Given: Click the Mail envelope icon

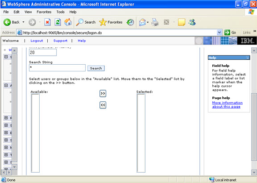Looking at the screenshot, I should pos(142,22).
